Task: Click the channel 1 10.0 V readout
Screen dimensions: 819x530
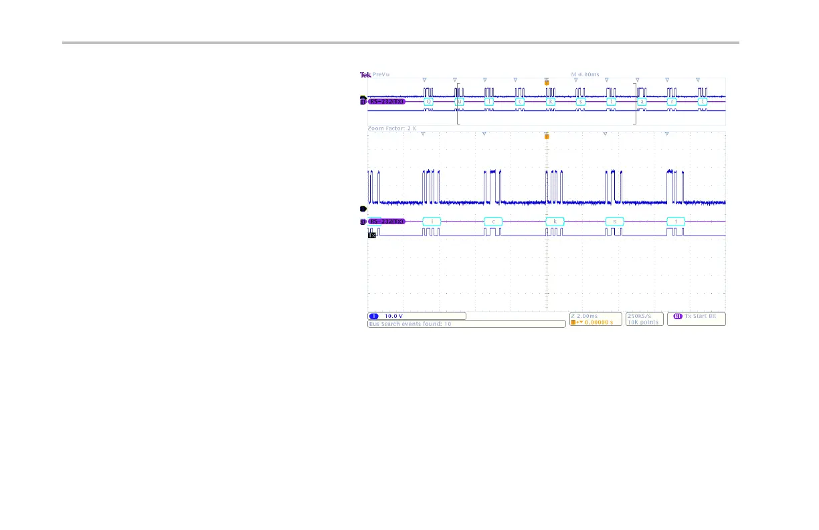Action: (x=416, y=315)
